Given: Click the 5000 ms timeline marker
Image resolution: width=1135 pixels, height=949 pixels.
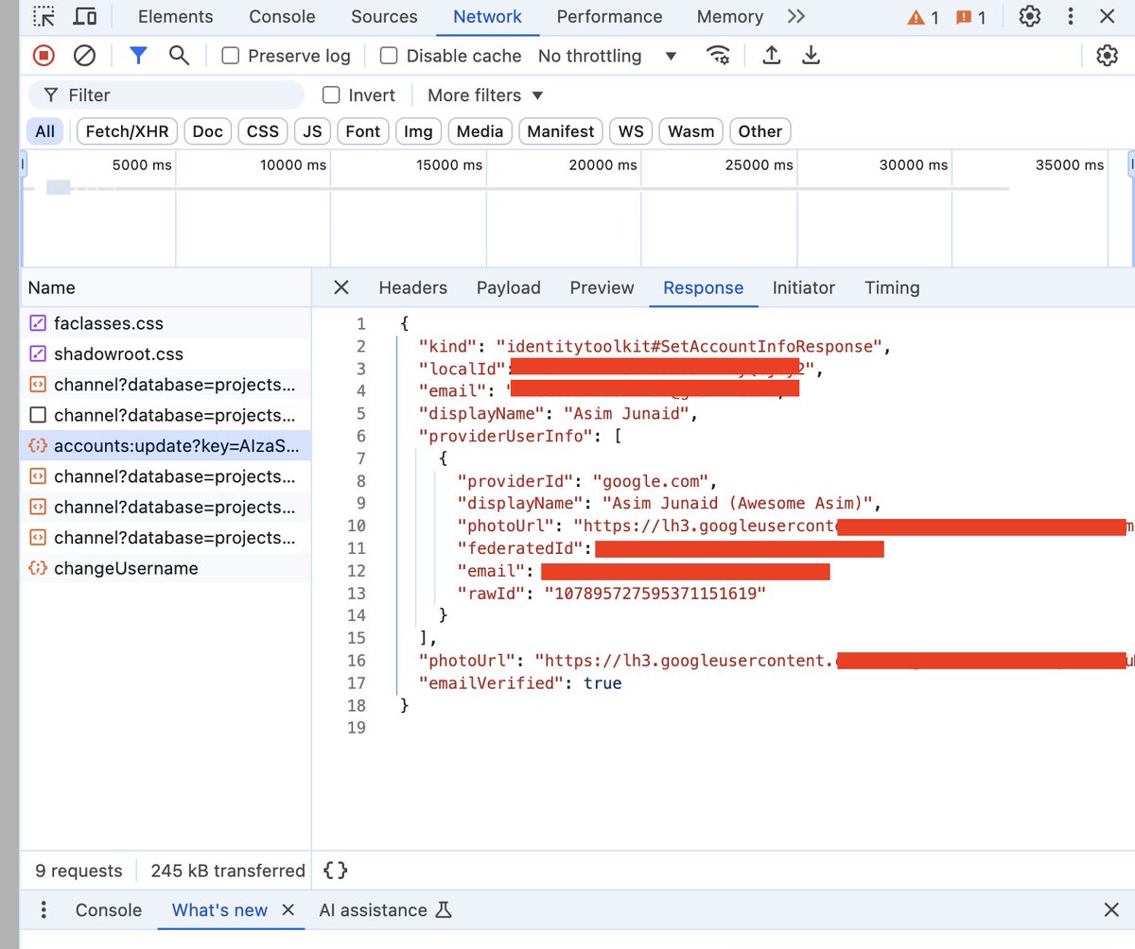Looking at the screenshot, I should tap(142, 164).
